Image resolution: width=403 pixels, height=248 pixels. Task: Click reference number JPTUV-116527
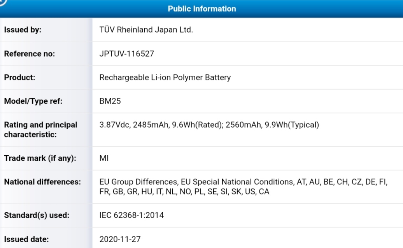[x=126, y=54]
